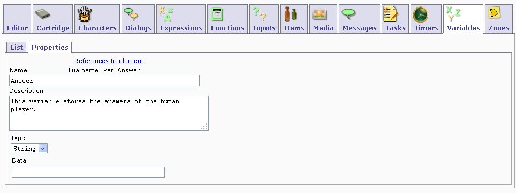The image size is (516, 193).
Task: Open the References to element link
Action: [x=109, y=61]
